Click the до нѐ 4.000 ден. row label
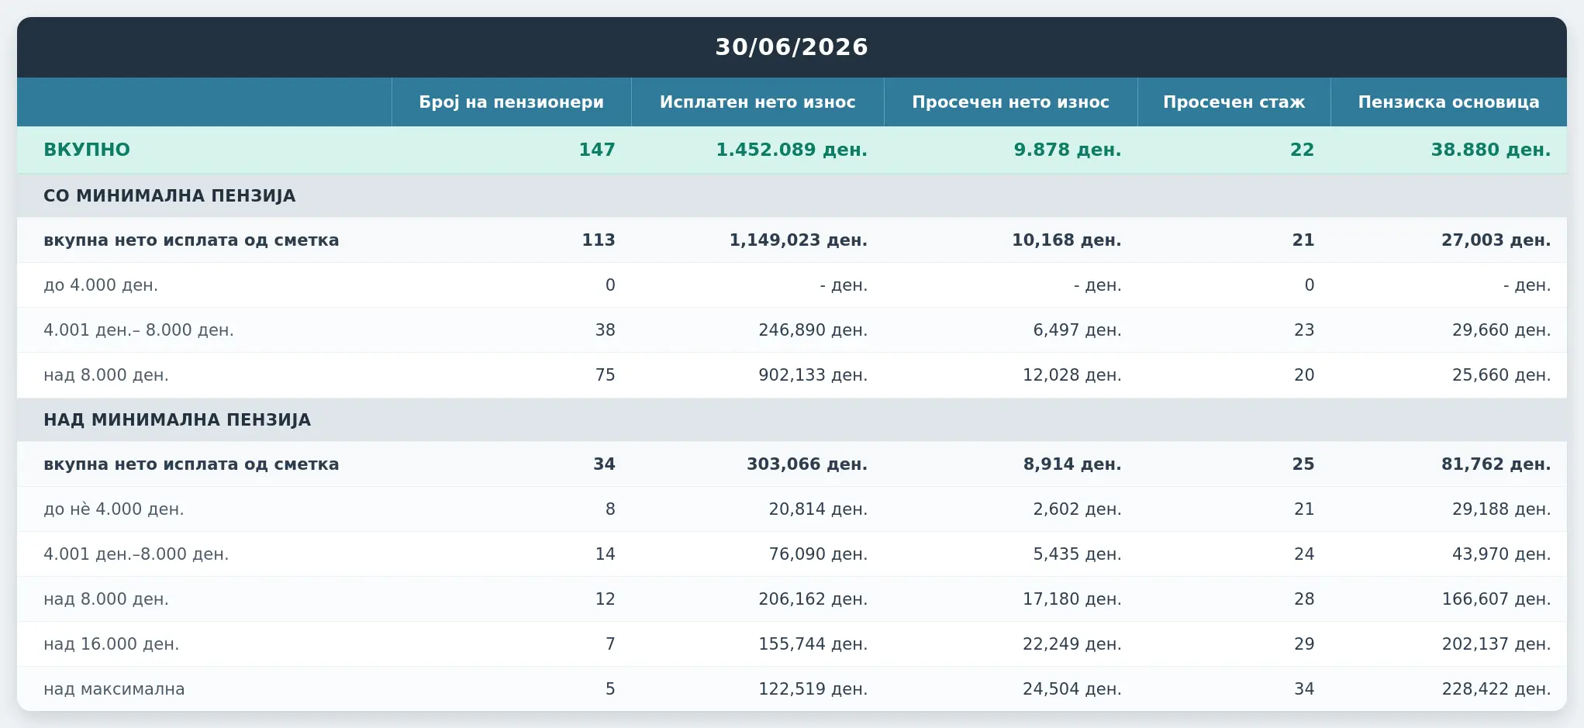Screen dimensions: 1584x728 pos(114,509)
